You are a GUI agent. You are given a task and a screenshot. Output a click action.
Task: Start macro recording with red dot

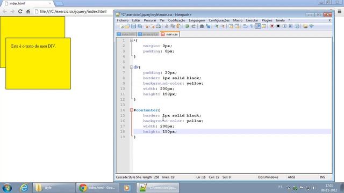point(272,26)
